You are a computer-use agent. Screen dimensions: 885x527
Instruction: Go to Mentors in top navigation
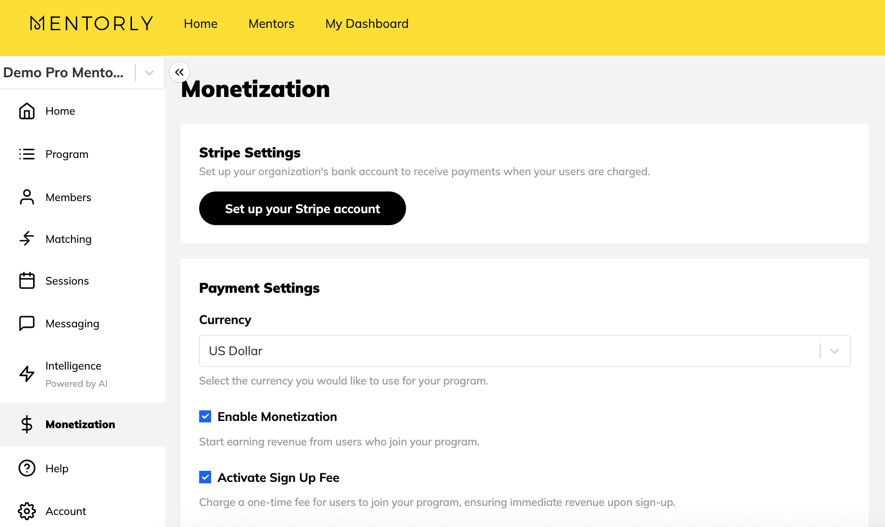click(271, 24)
